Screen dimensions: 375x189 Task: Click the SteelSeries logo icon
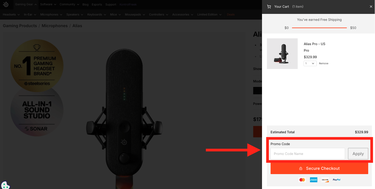click(5, 4)
